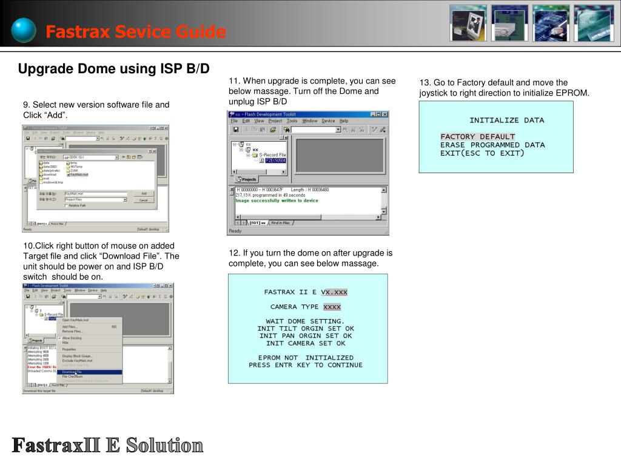Viewport: 621px width, 465px height.
Task: Open Edit menu in step 11 toolkit window
Action: (246, 121)
